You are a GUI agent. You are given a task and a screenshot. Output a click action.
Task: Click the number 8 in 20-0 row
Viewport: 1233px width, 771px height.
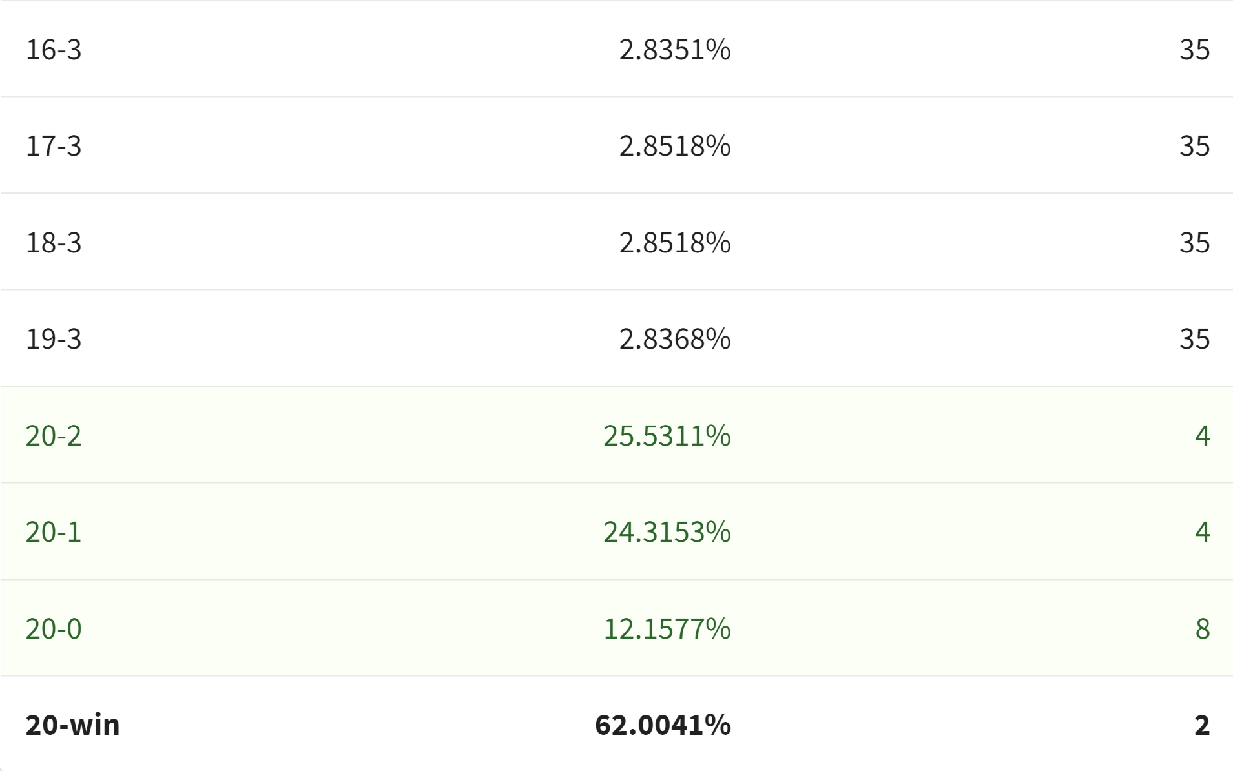pyautogui.click(x=1202, y=629)
